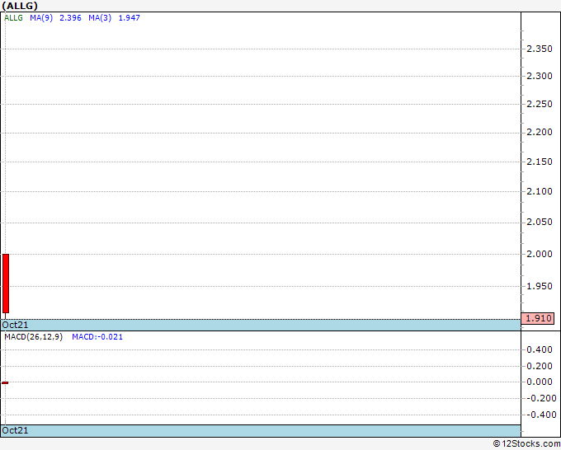The image size is (561, 450).
Task: Open the 12Stocks.com copyright link
Action: [526, 443]
